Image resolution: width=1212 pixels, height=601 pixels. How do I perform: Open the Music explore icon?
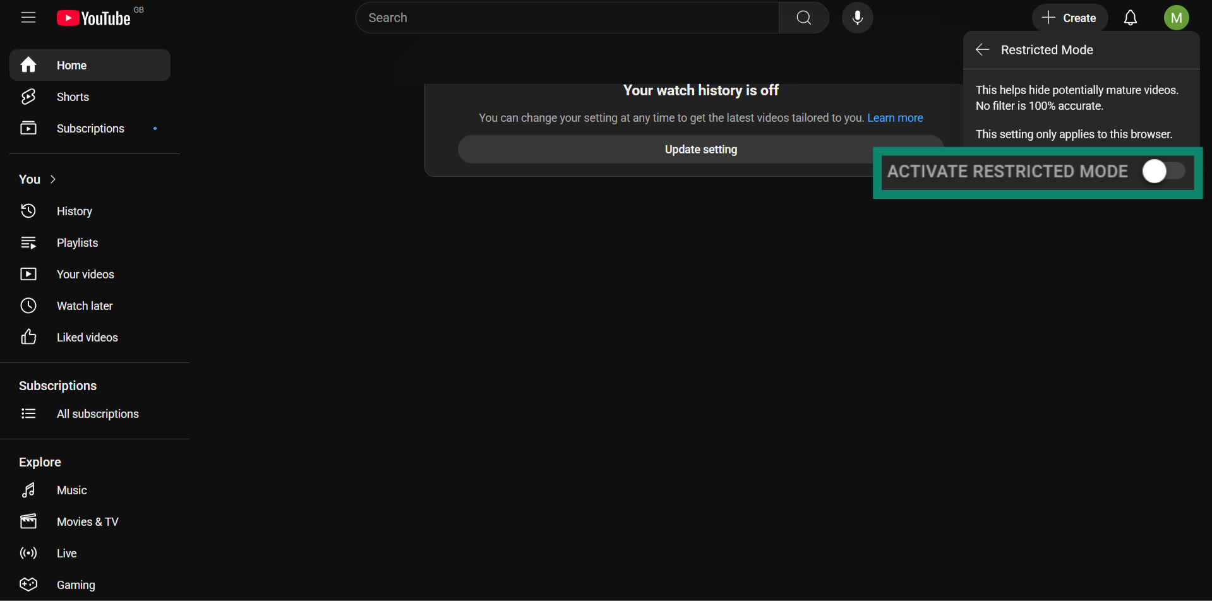tap(28, 490)
